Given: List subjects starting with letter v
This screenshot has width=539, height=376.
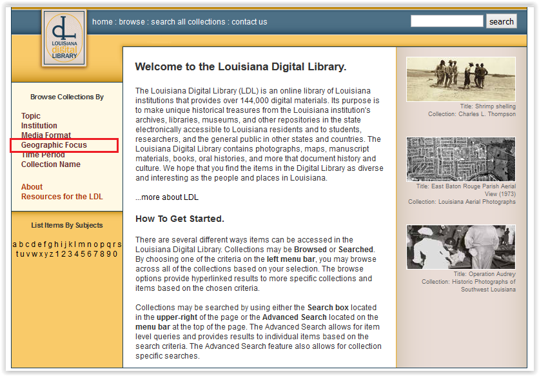Looking at the screenshot, I should 28,254.
